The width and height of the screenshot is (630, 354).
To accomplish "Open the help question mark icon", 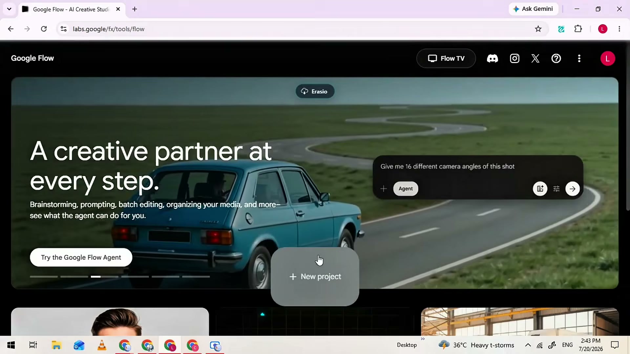I will pos(556,58).
